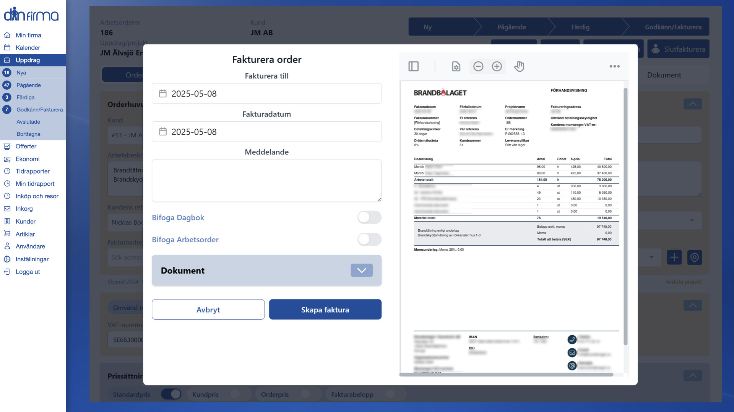The width and height of the screenshot is (734, 412).
Task: Collapse the Orderhuvud panel chevron
Action: point(692,104)
